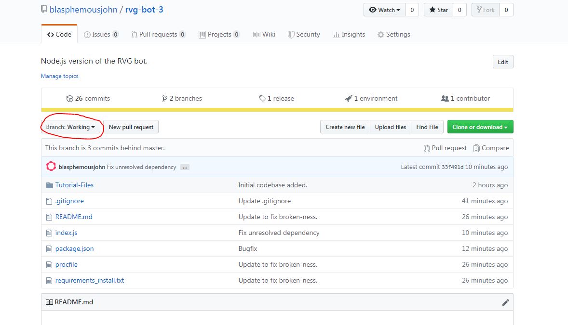Open 'Bugfix' commit message
The height and width of the screenshot is (325, 568).
(x=248, y=248)
